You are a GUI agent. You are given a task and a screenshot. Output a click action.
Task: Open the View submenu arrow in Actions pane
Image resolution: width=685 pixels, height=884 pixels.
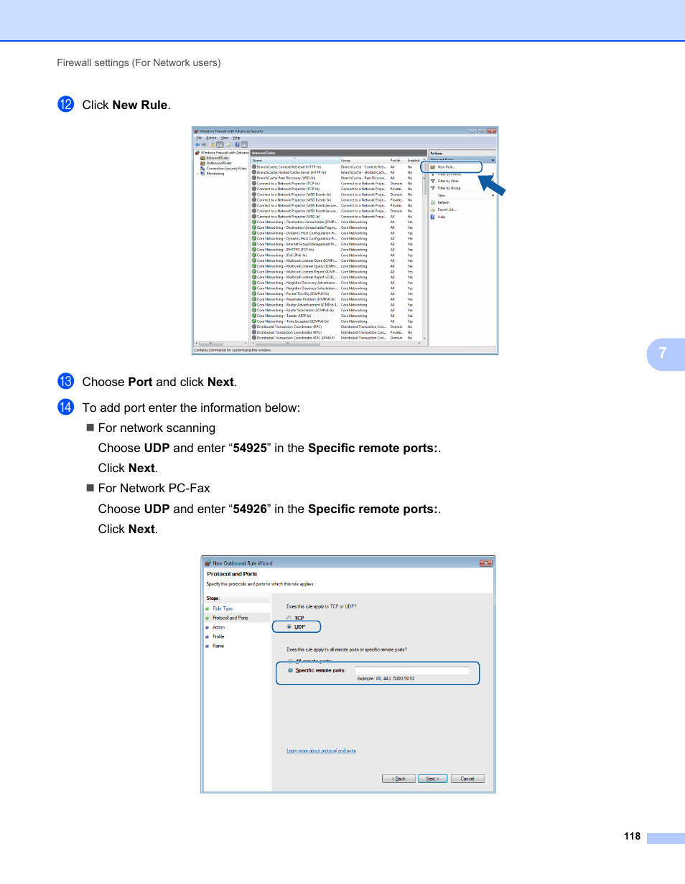click(x=493, y=195)
